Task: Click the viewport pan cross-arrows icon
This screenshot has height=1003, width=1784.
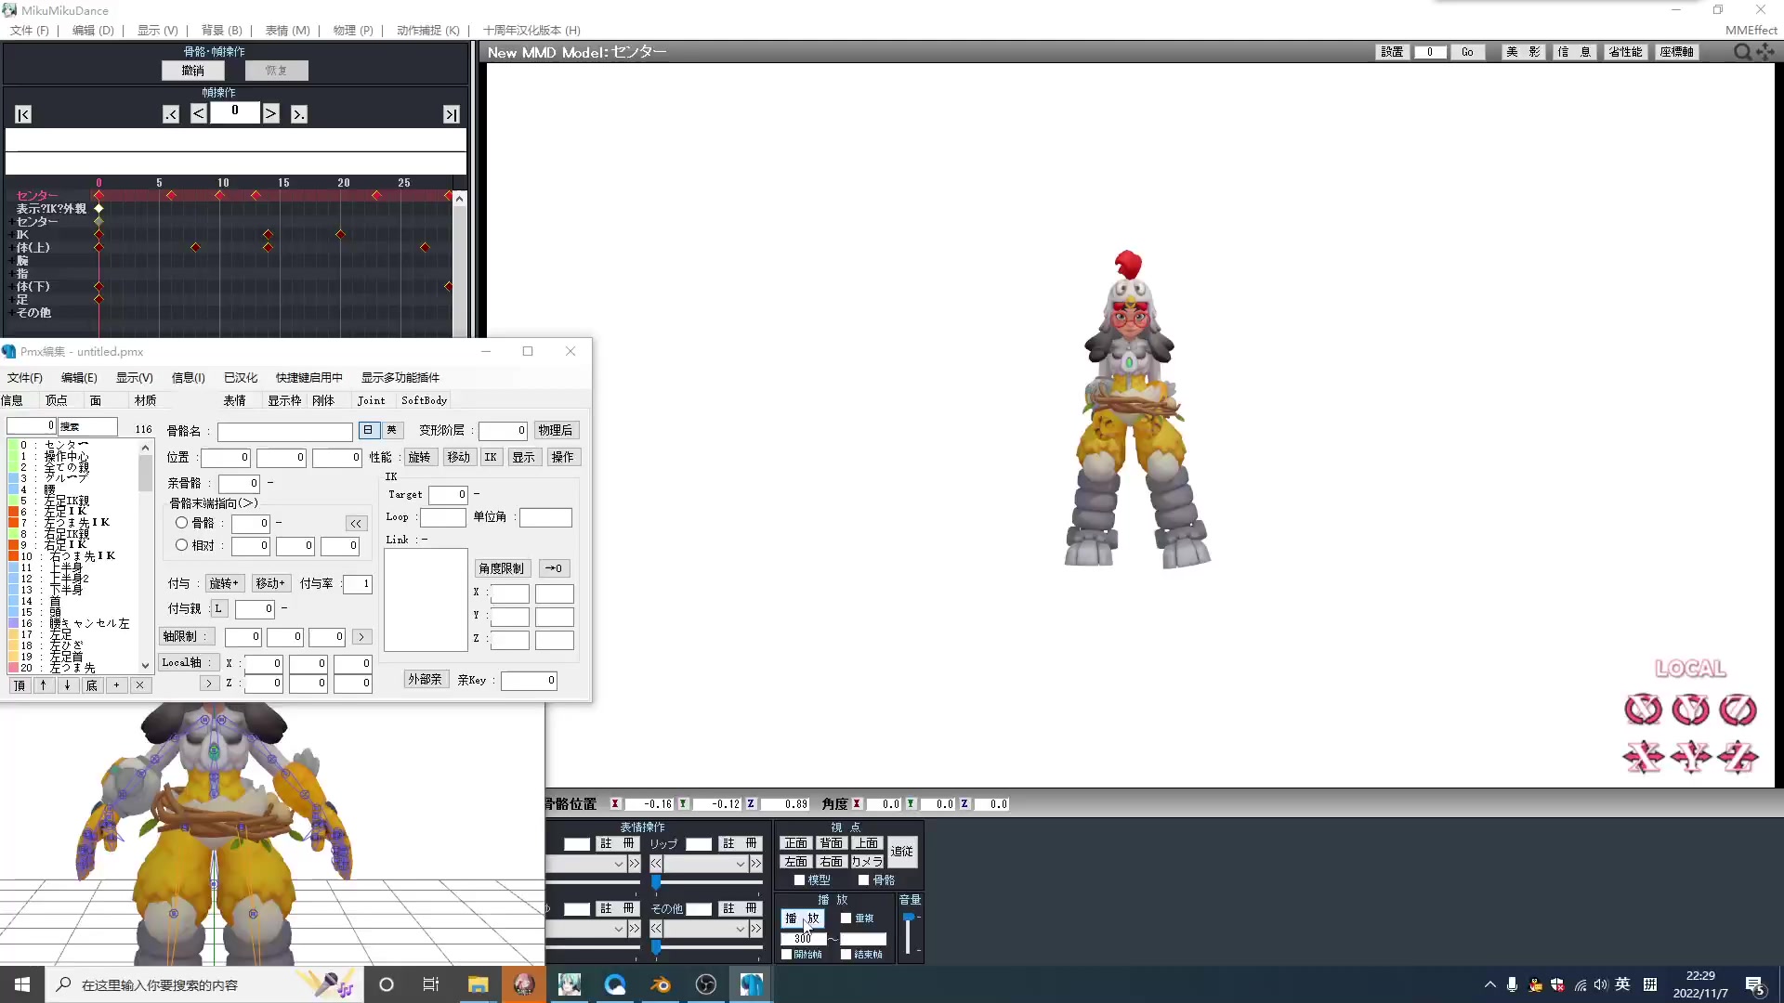Action: 1764,52
